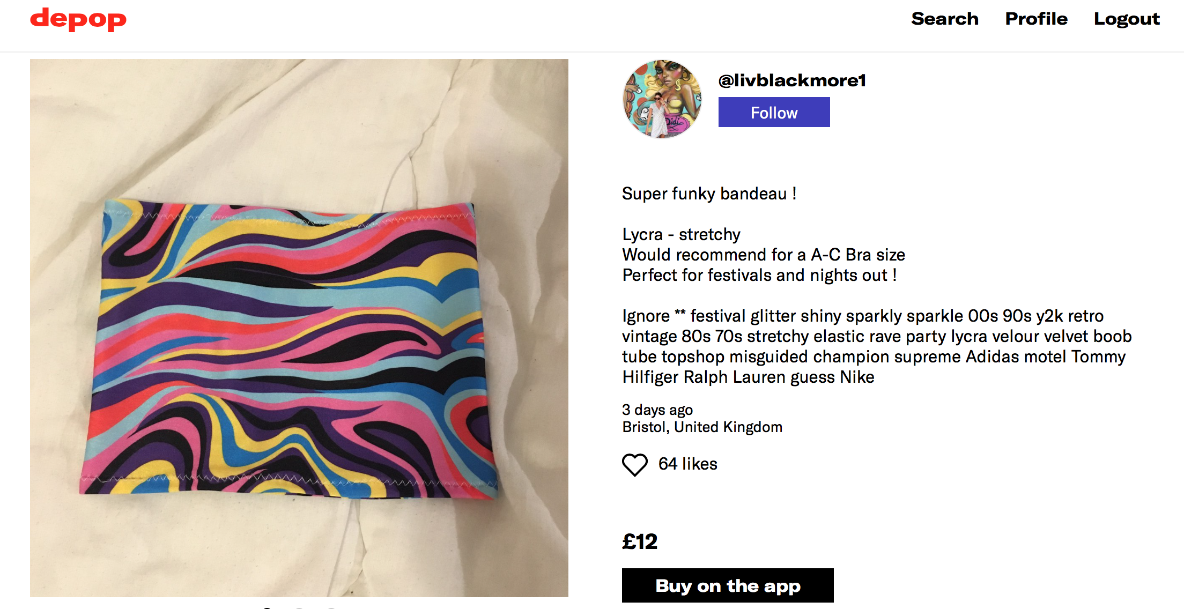Image resolution: width=1184 pixels, height=609 pixels.
Task: Click the Logout link
Action: tap(1127, 19)
